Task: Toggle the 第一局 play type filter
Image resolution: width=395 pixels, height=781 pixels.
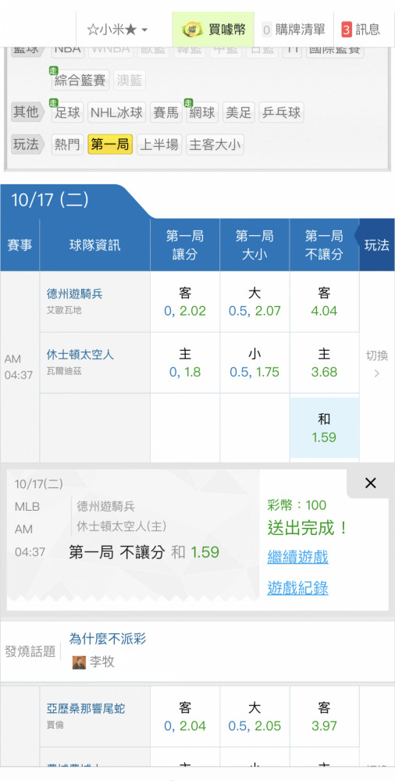Action: [x=110, y=144]
